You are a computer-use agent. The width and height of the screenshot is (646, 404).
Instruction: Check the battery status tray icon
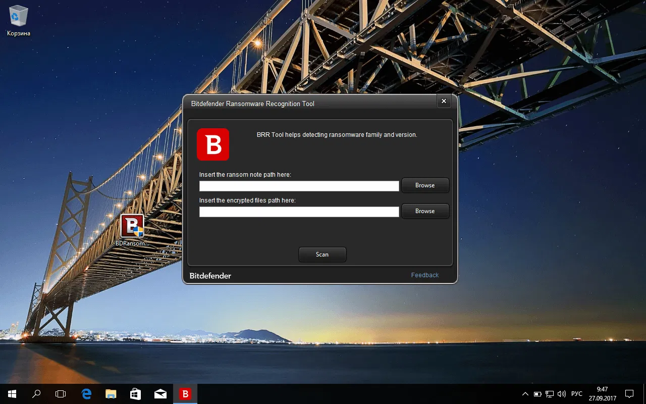tap(538, 394)
